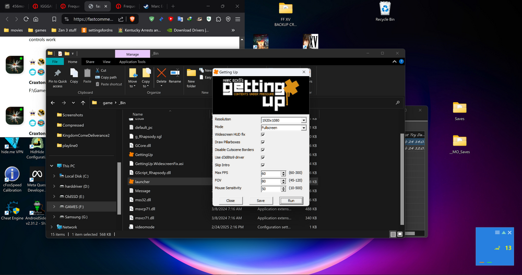Switch Explorer to large icons view layout

click(x=400, y=234)
